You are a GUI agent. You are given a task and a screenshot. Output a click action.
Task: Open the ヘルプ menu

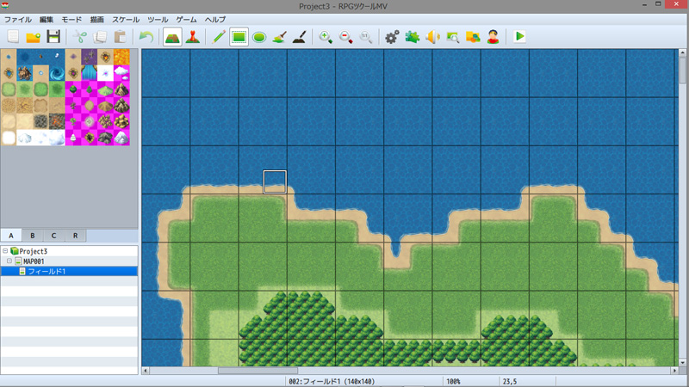215,20
